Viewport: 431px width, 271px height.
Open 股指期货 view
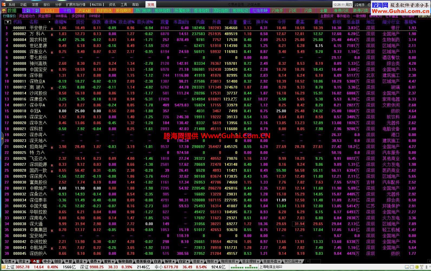(x=123, y=11)
